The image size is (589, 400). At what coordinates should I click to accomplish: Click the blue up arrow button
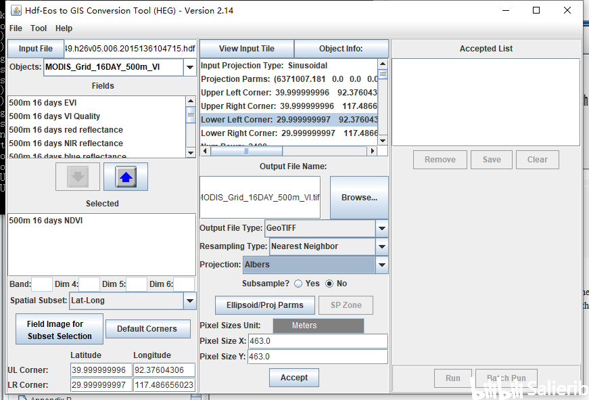pyautogui.click(x=126, y=177)
